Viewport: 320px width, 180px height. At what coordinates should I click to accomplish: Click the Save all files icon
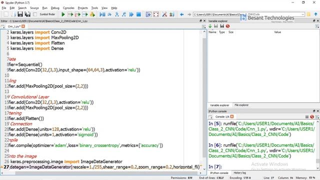click(27, 14)
